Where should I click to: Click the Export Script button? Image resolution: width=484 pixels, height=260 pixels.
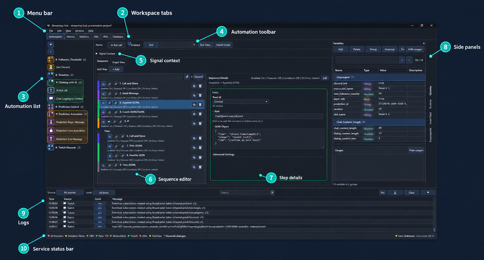(223, 45)
